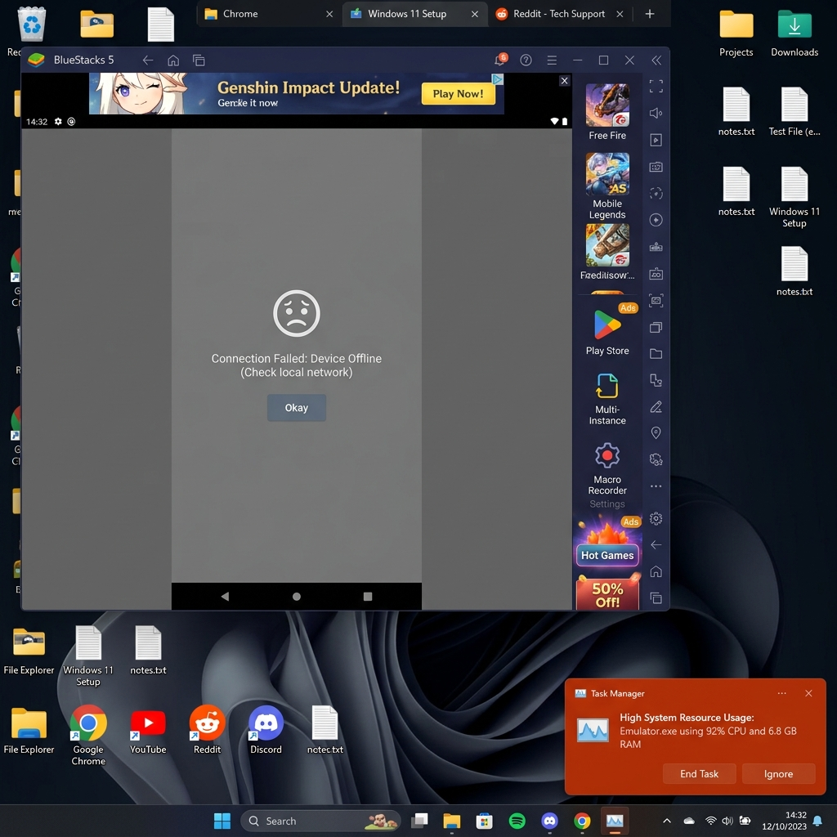Click the volume icon in BlueStacks side toolbar

click(656, 113)
